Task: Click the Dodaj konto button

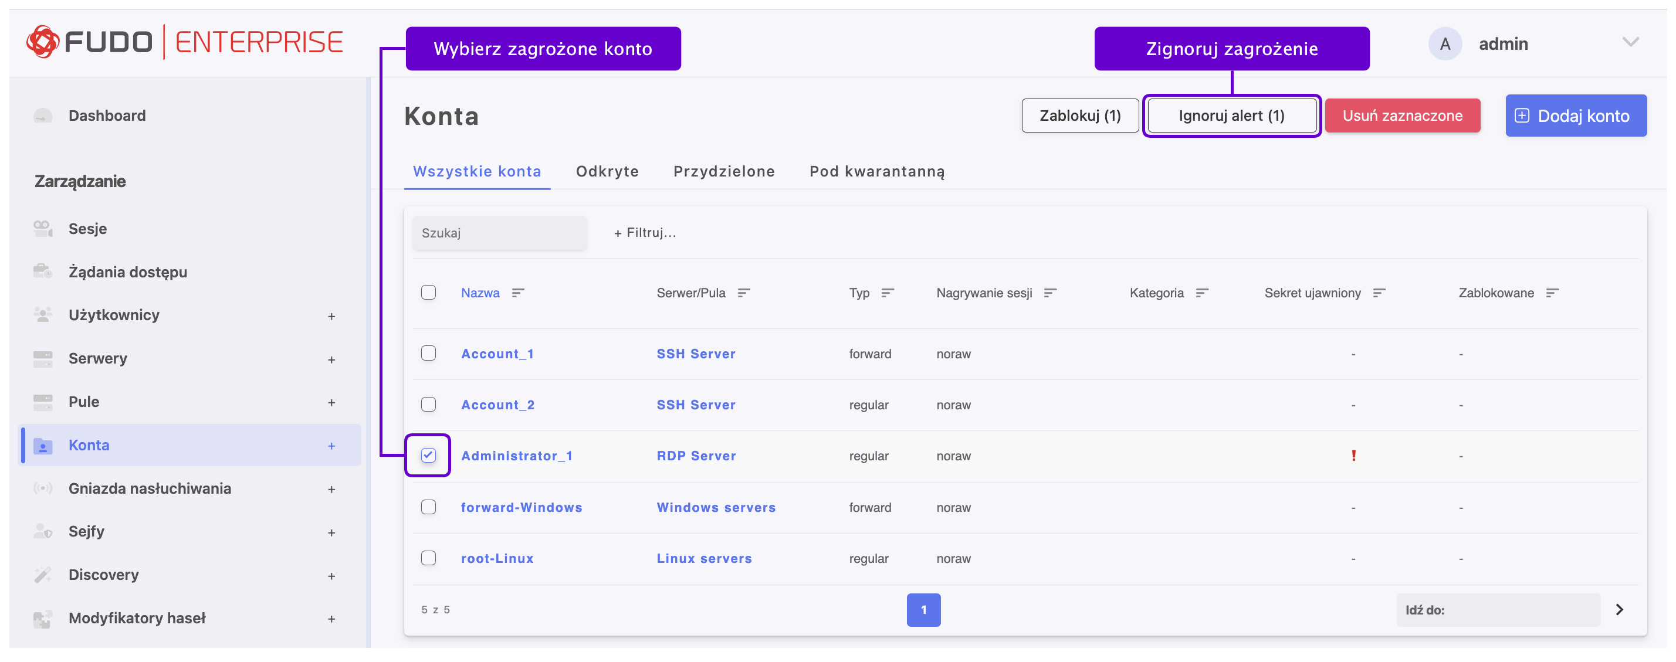Action: (x=1575, y=116)
